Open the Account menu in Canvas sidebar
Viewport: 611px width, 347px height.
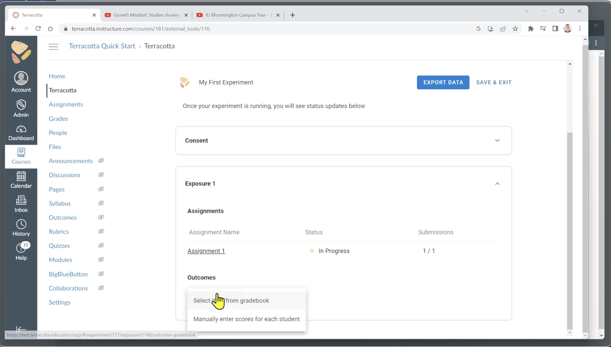21,82
